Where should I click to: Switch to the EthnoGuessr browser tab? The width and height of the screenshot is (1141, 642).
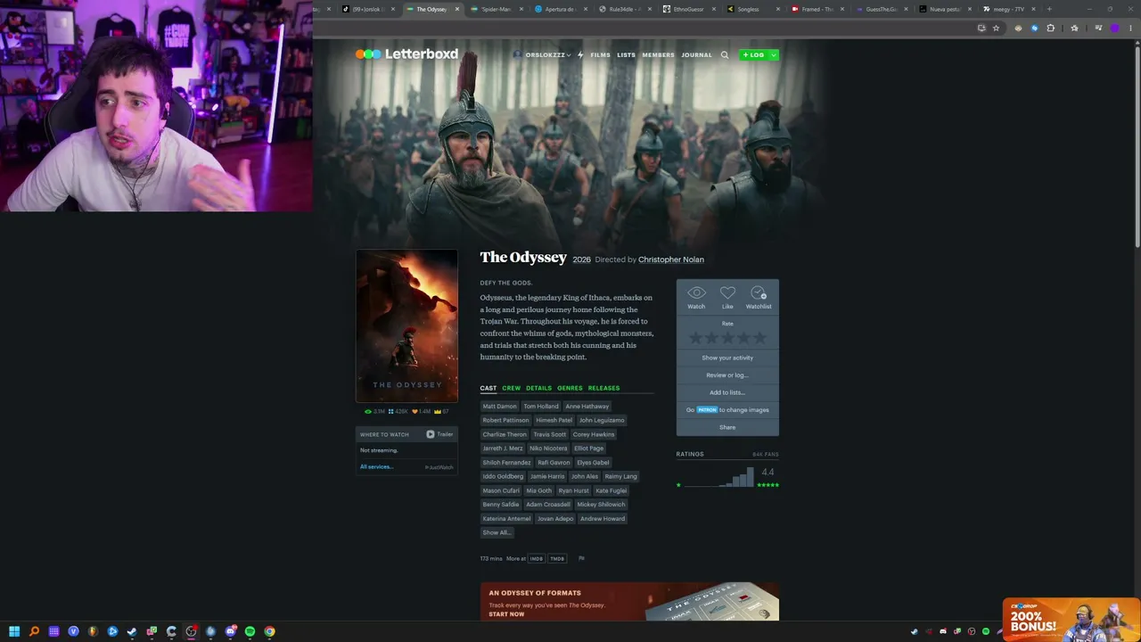[688, 9]
